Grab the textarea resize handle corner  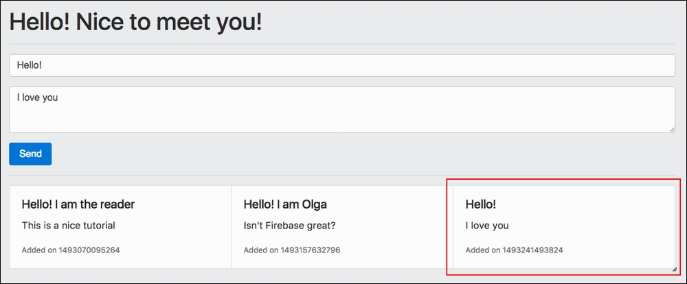tap(672, 130)
